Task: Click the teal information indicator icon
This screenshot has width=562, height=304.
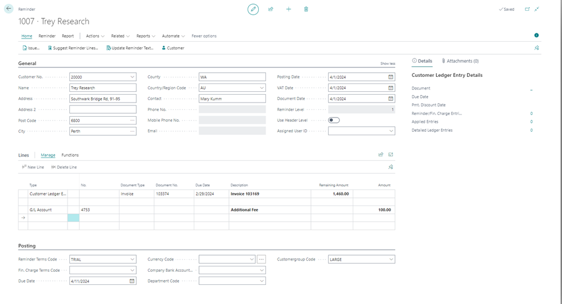Action: point(536,35)
